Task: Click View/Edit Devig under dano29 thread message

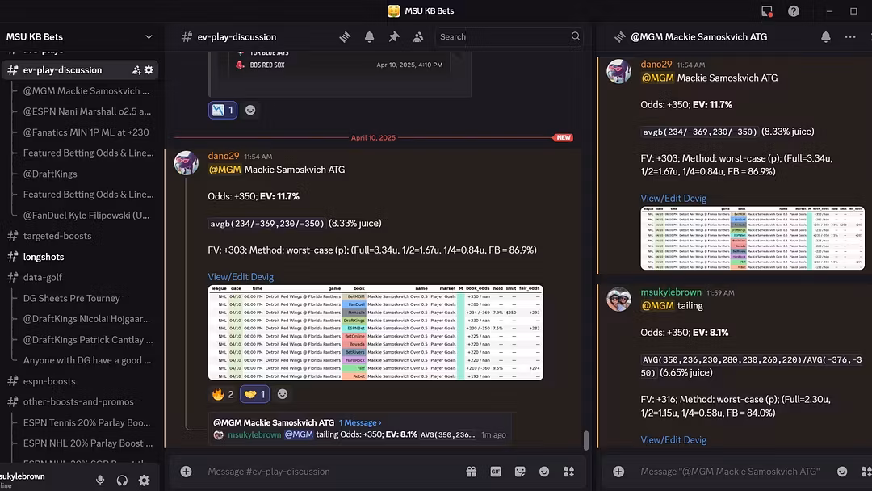Action: click(x=673, y=199)
